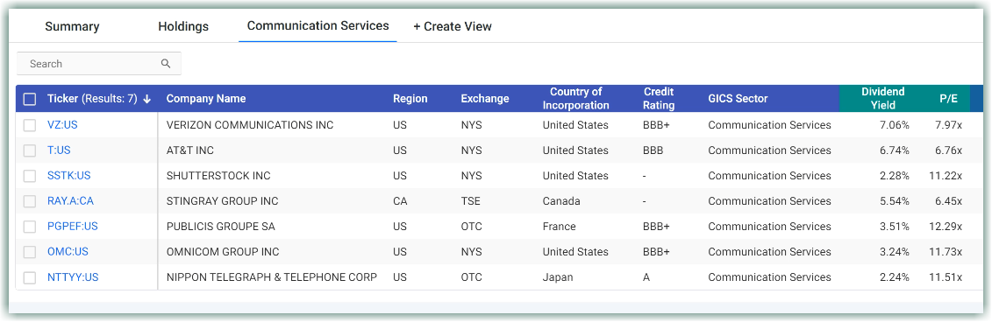Open the T:US ticker link
The height and width of the screenshot is (322, 992).
coord(59,150)
